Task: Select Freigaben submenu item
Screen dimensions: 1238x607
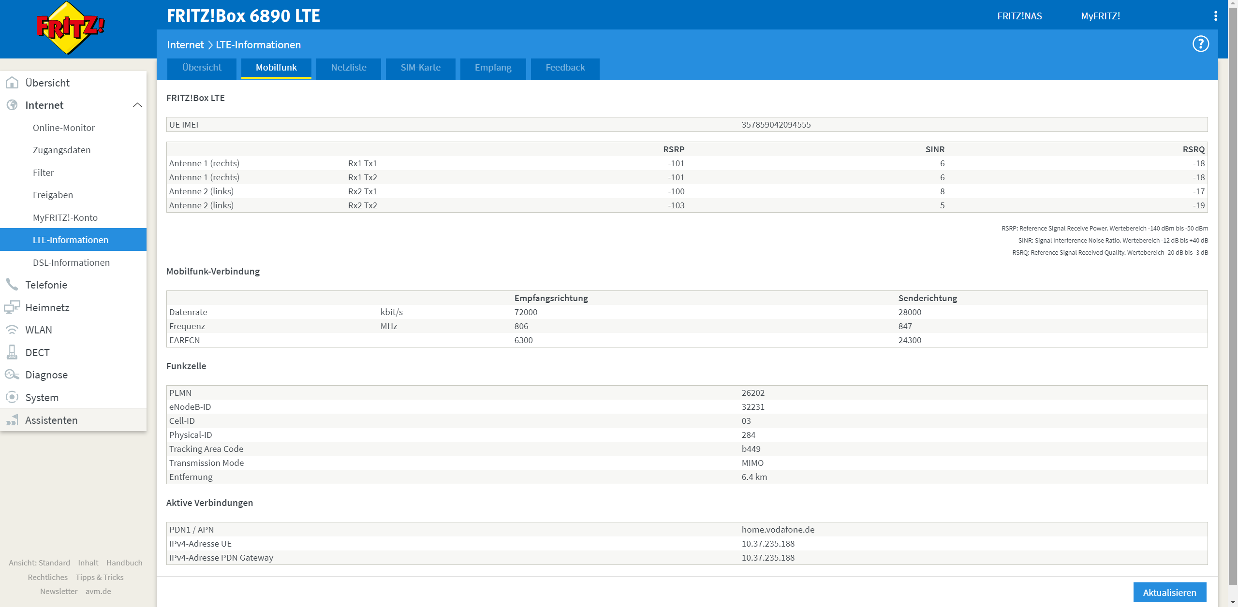Action: [x=73, y=195]
